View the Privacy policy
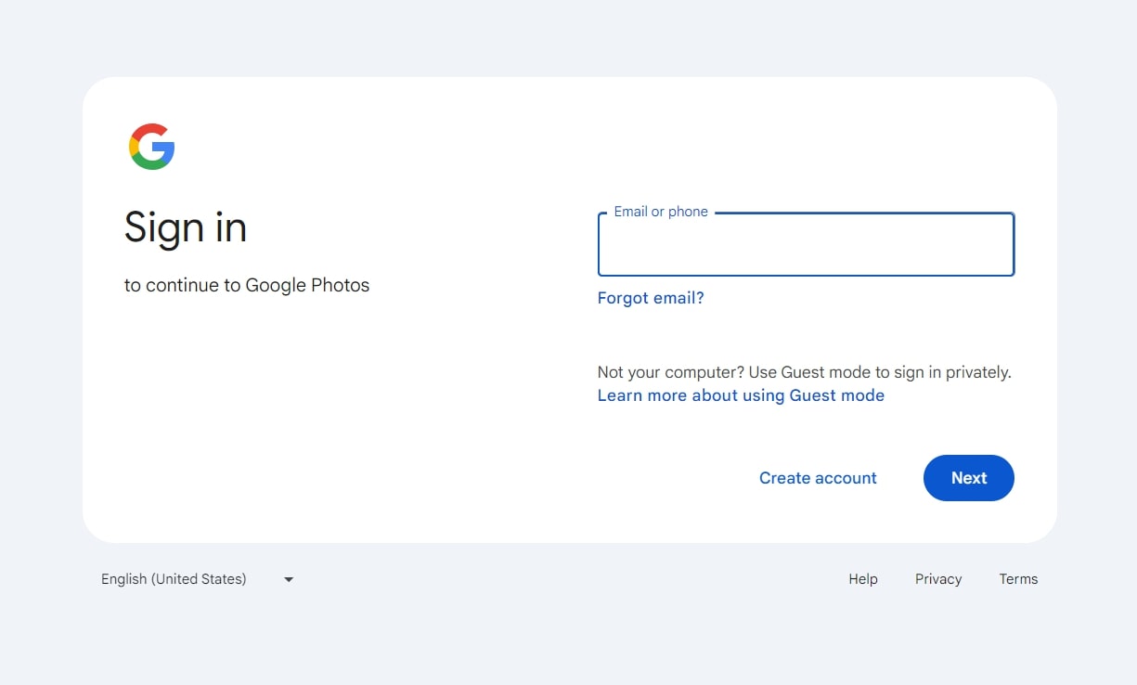 point(937,578)
